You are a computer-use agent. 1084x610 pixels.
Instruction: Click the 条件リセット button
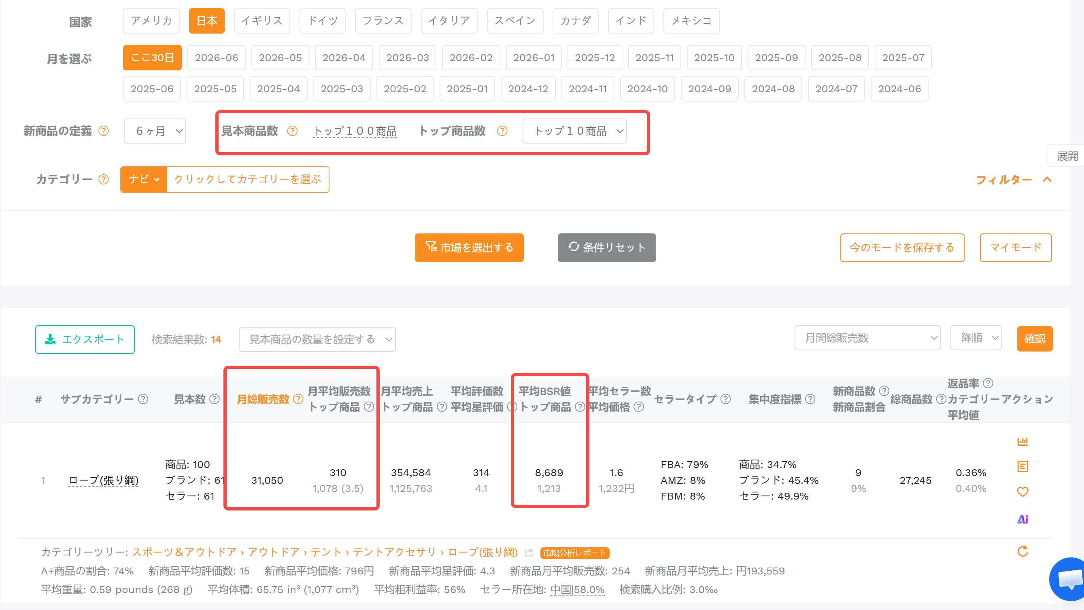pyautogui.click(x=606, y=248)
